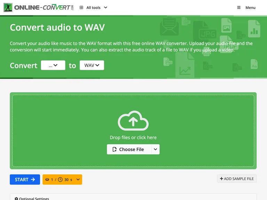Image resolution: width=267 pixels, height=200 pixels.
Task: Expand the orange credits info chevron
Action: click(x=78, y=180)
